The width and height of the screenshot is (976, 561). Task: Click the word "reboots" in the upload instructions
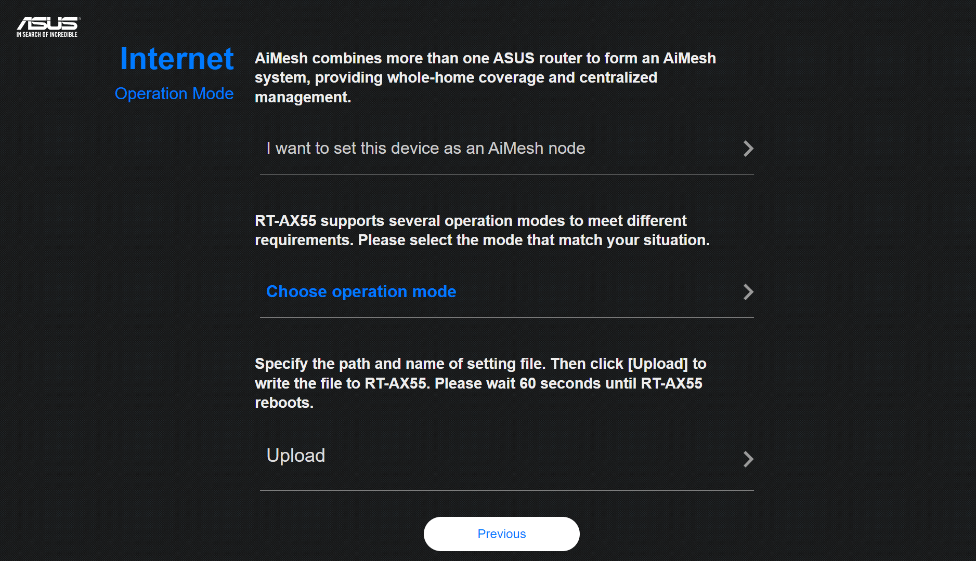282,403
